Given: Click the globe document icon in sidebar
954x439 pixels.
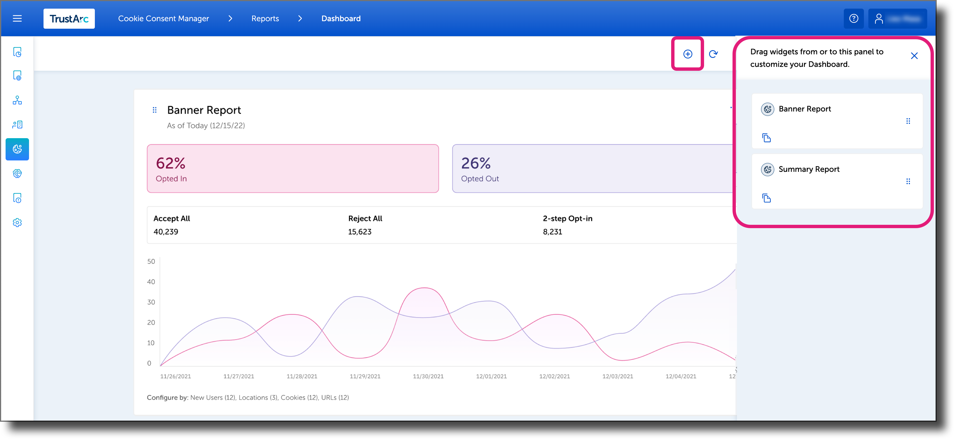Looking at the screenshot, I should (x=17, y=75).
